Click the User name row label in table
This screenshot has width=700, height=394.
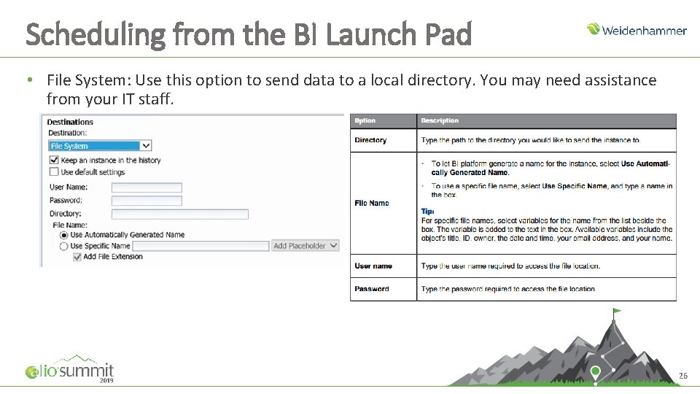[373, 266]
